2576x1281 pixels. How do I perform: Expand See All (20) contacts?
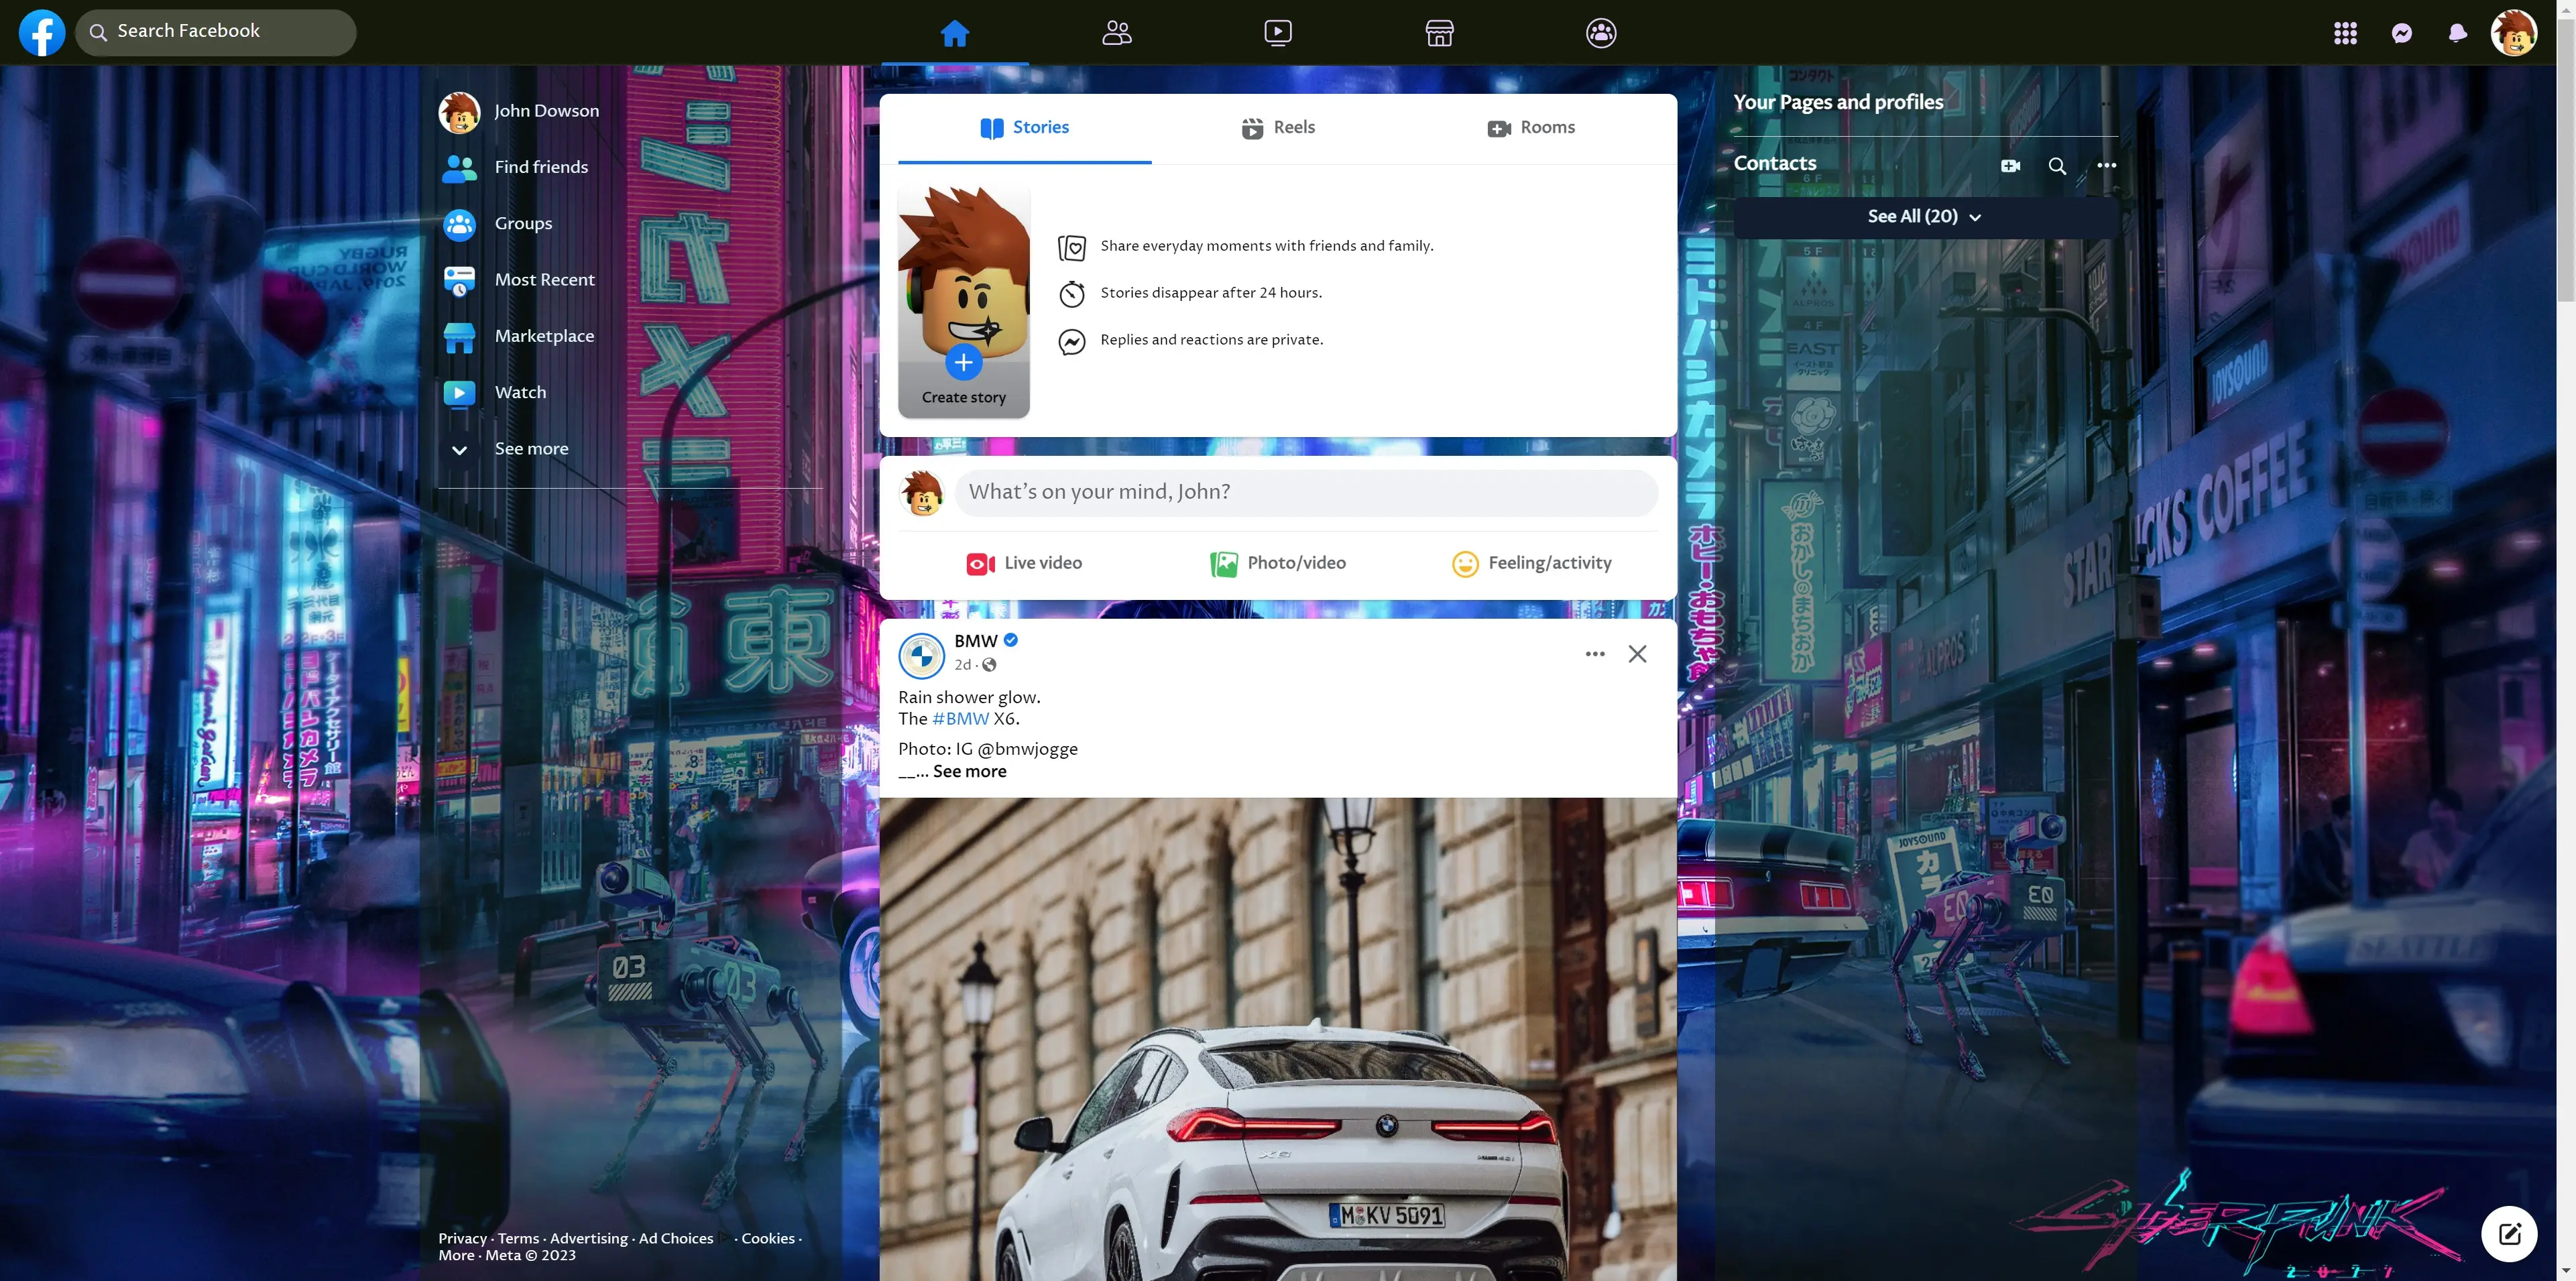(1925, 217)
